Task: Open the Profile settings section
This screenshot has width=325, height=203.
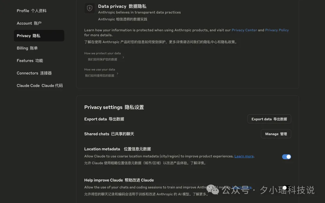Action: [x=32, y=11]
